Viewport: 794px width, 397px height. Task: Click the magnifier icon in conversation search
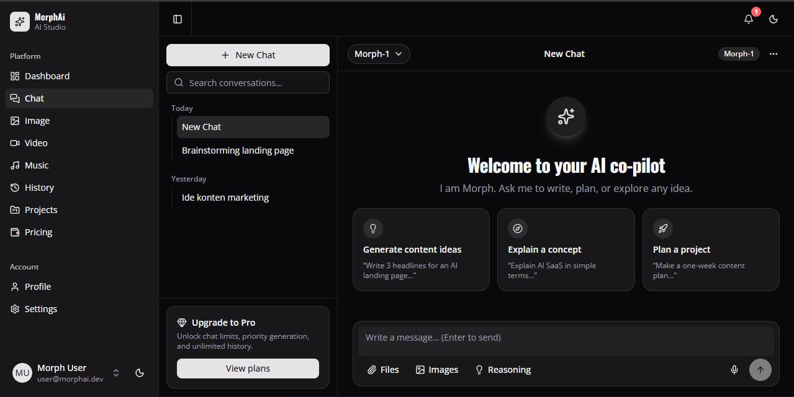[x=179, y=82]
